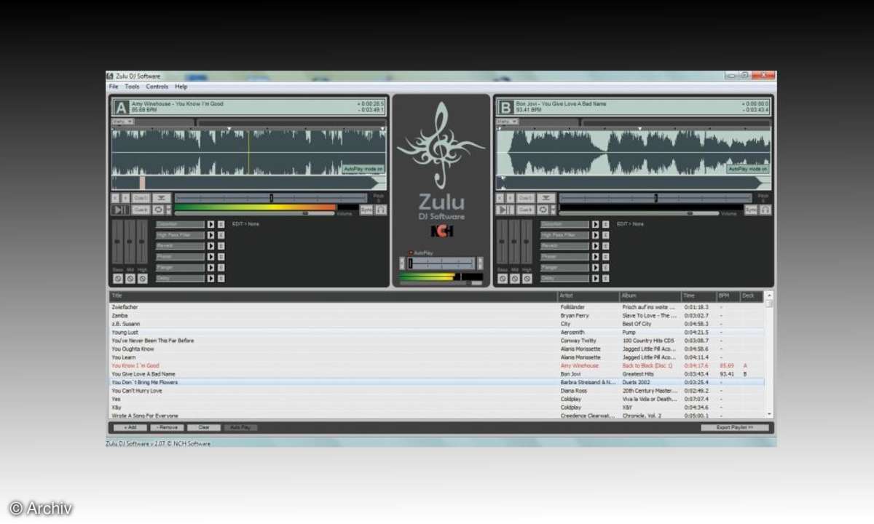Nudge crossfader with right arrow button
The height and width of the screenshot is (524, 874).
coord(480,263)
